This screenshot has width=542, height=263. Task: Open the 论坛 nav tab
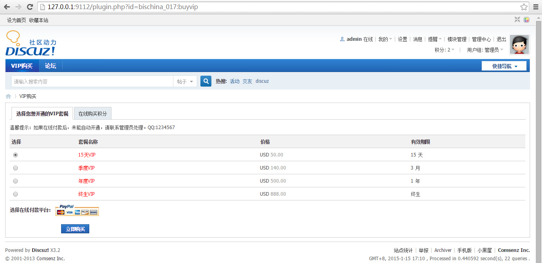click(50, 66)
